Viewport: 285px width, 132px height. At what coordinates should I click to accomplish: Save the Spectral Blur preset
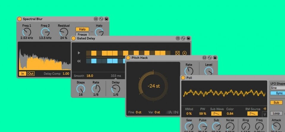click(106, 19)
